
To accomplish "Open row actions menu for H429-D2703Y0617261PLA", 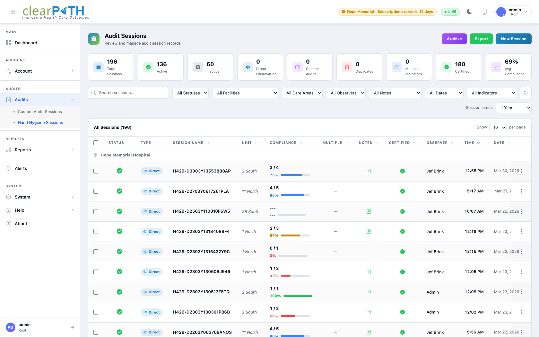I will tap(521, 191).
